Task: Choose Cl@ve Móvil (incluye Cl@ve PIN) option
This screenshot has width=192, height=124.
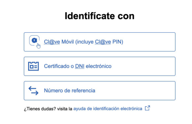Action: [x=99, y=42]
